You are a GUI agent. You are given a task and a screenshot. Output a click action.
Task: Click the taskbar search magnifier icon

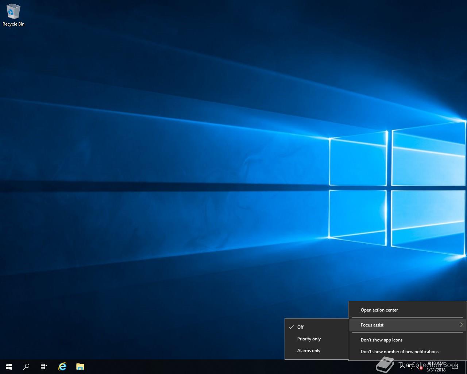pos(26,367)
